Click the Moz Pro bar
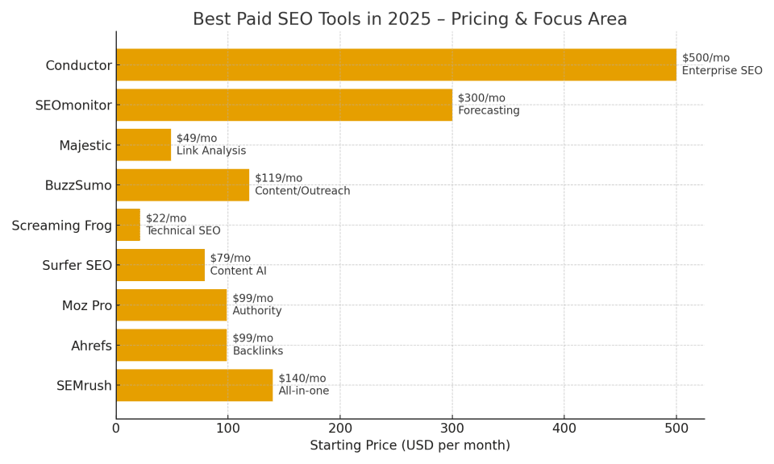This screenshot has width=774, height=464. [x=171, y=304]
